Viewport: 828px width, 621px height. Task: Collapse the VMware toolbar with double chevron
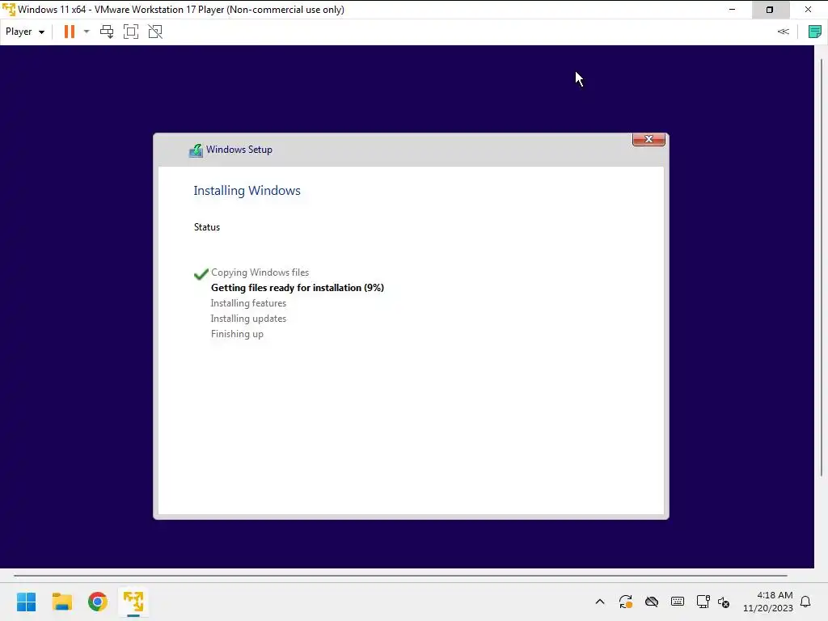pos(783,32)
